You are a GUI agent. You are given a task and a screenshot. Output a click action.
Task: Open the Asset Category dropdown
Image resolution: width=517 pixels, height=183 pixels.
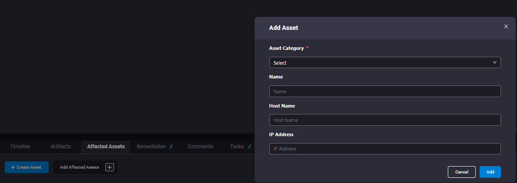pyautogui.click(x=385, y=62)
